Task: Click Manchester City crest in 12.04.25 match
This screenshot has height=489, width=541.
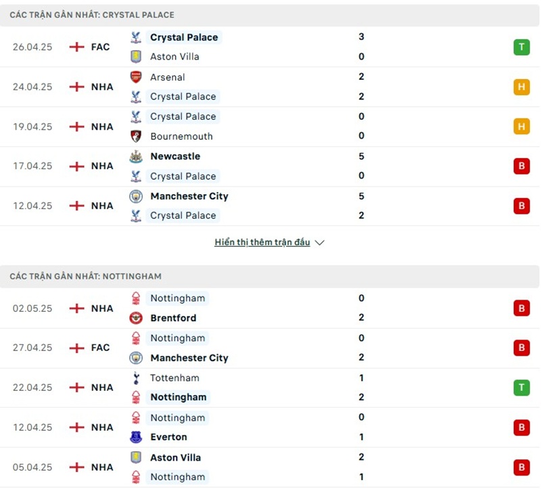Action: click(x=136, y=196)
